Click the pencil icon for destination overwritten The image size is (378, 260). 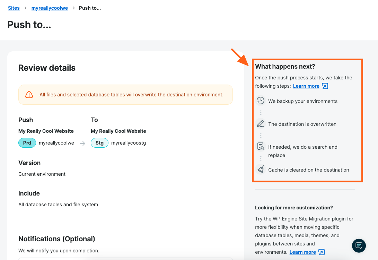pos(261,124)
